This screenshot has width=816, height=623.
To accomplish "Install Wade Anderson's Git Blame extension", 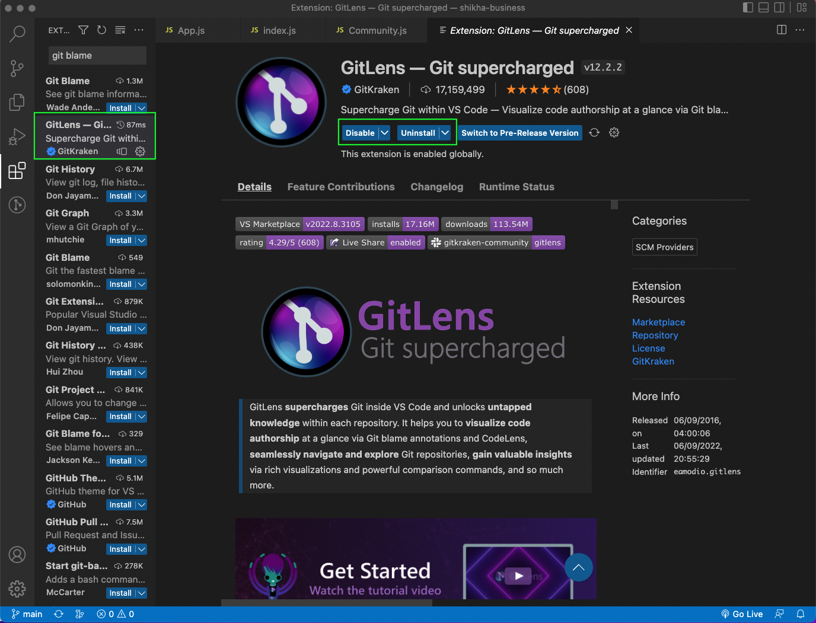I will tap(120, 108).
